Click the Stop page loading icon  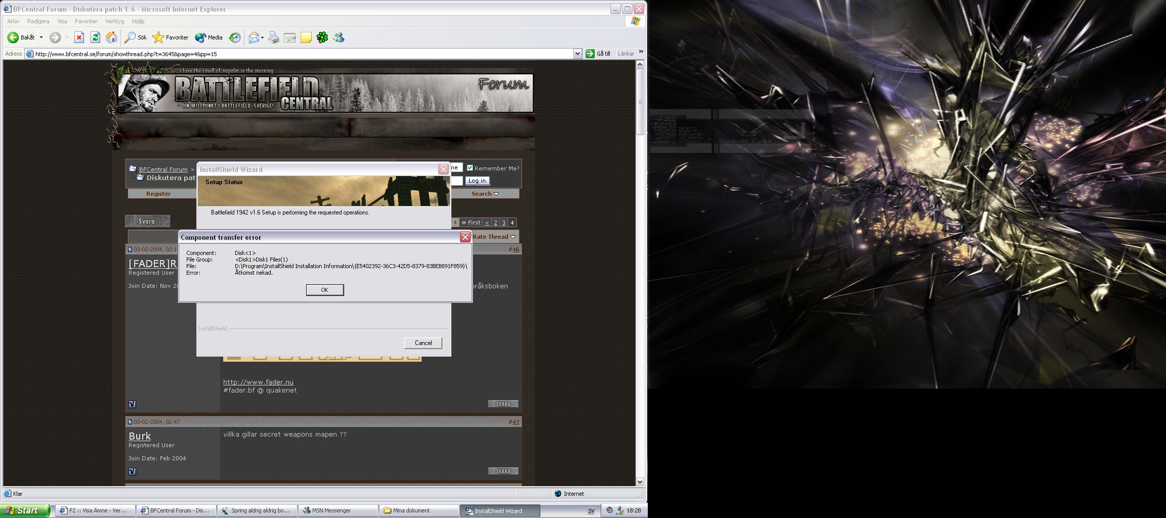coord(79,37)
